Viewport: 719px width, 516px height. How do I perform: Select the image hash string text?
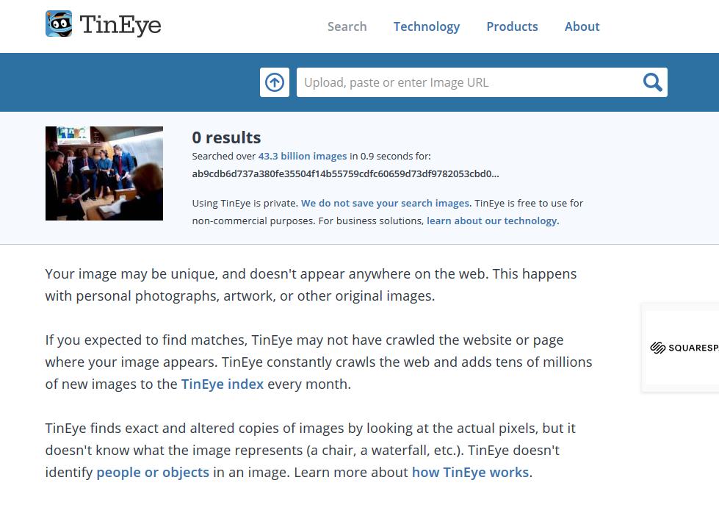(x=345, y=174)
